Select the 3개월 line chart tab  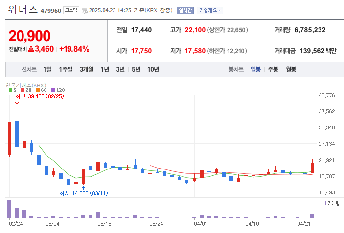coord(86,69)
